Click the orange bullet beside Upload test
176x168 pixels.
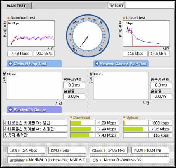124,18
